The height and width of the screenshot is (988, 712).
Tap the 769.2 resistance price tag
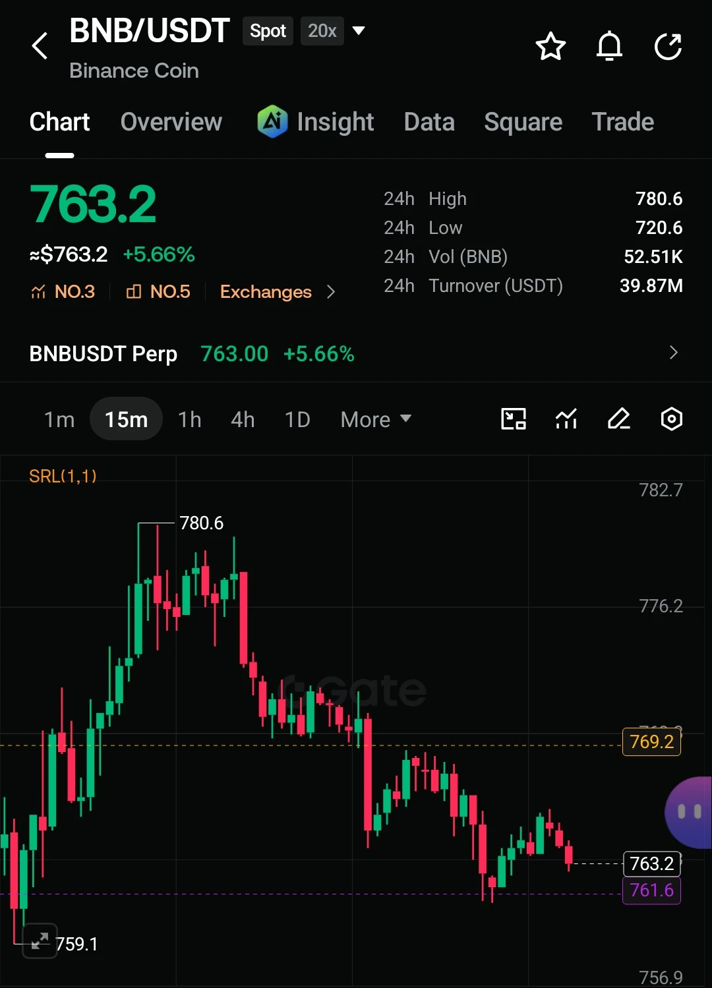tap(651, 742)
